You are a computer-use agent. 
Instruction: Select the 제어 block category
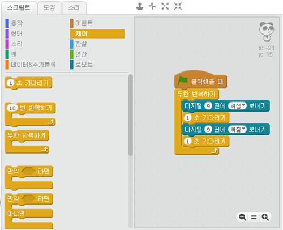[x=97, y=33]
